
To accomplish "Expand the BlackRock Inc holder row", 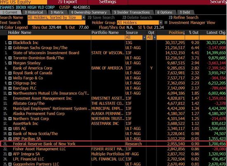I will tap(10, 43).
